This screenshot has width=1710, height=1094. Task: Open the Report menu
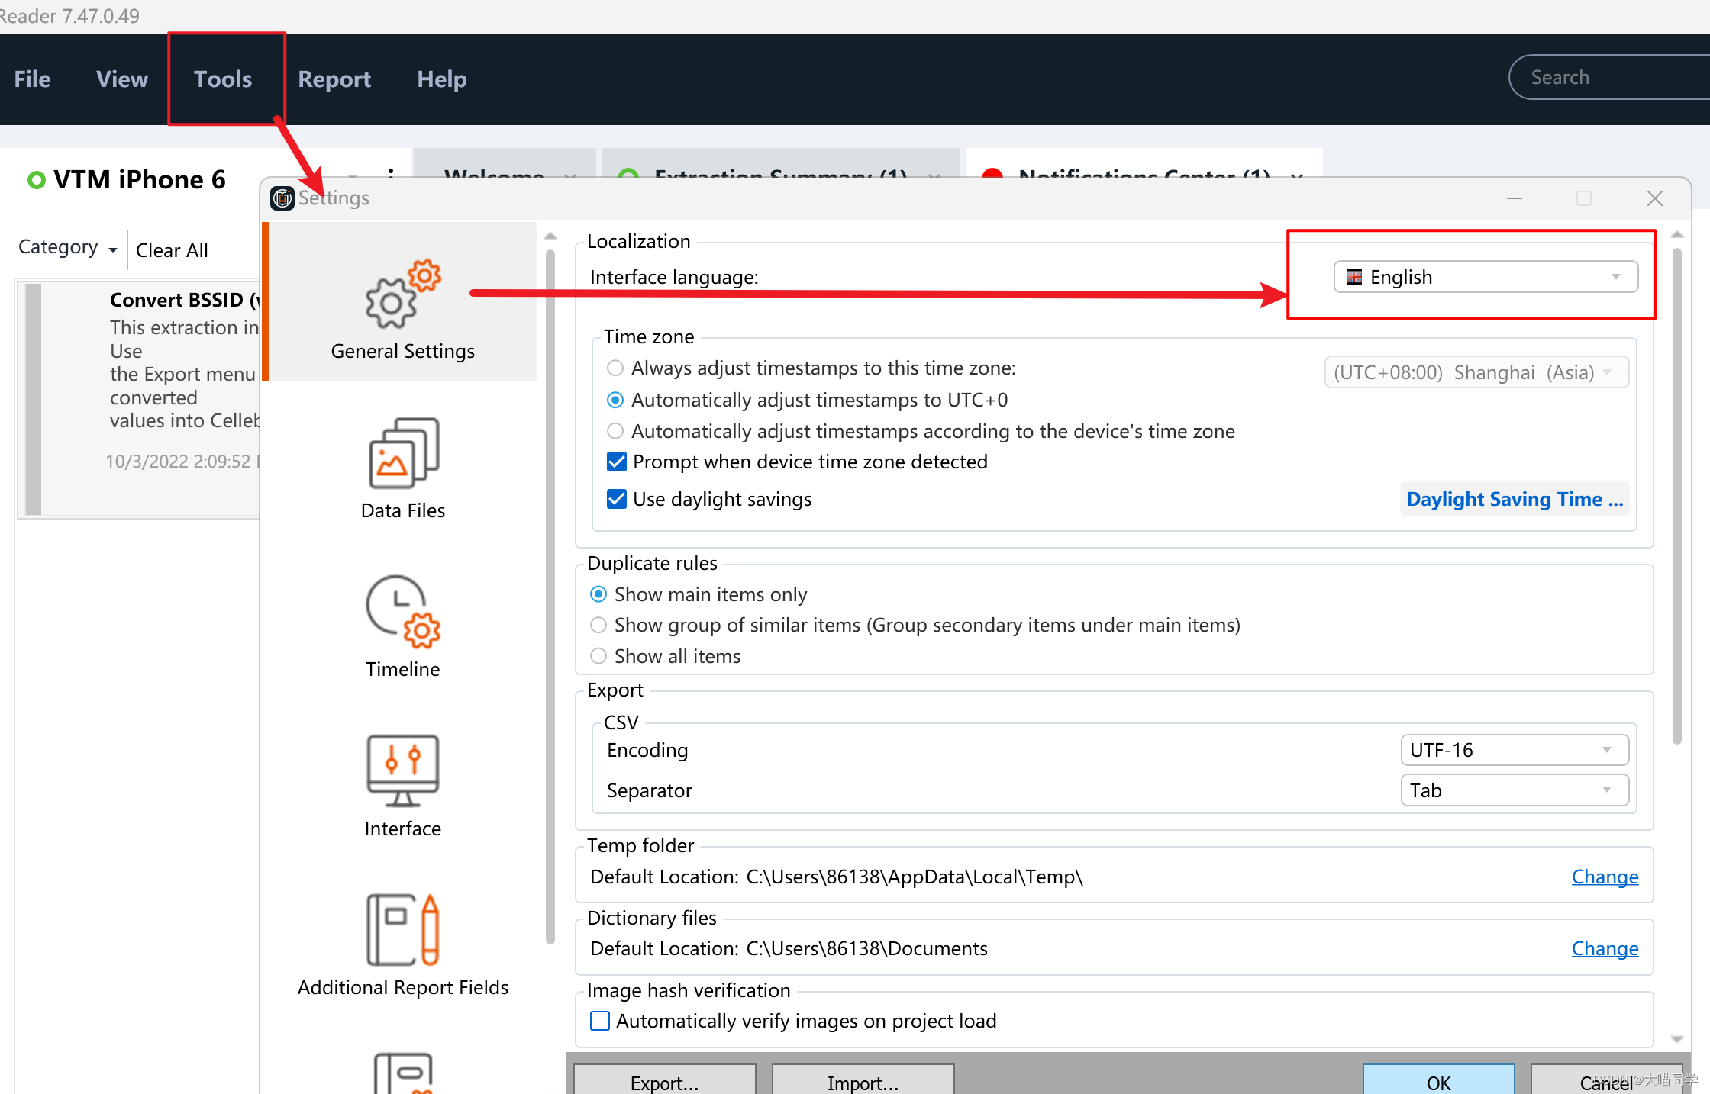point(334,79)
